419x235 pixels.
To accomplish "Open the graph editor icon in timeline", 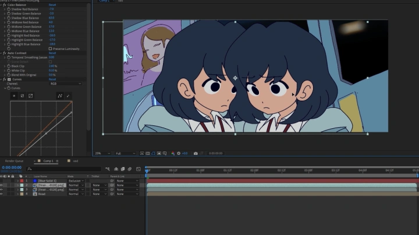I will tap(139, 169).
